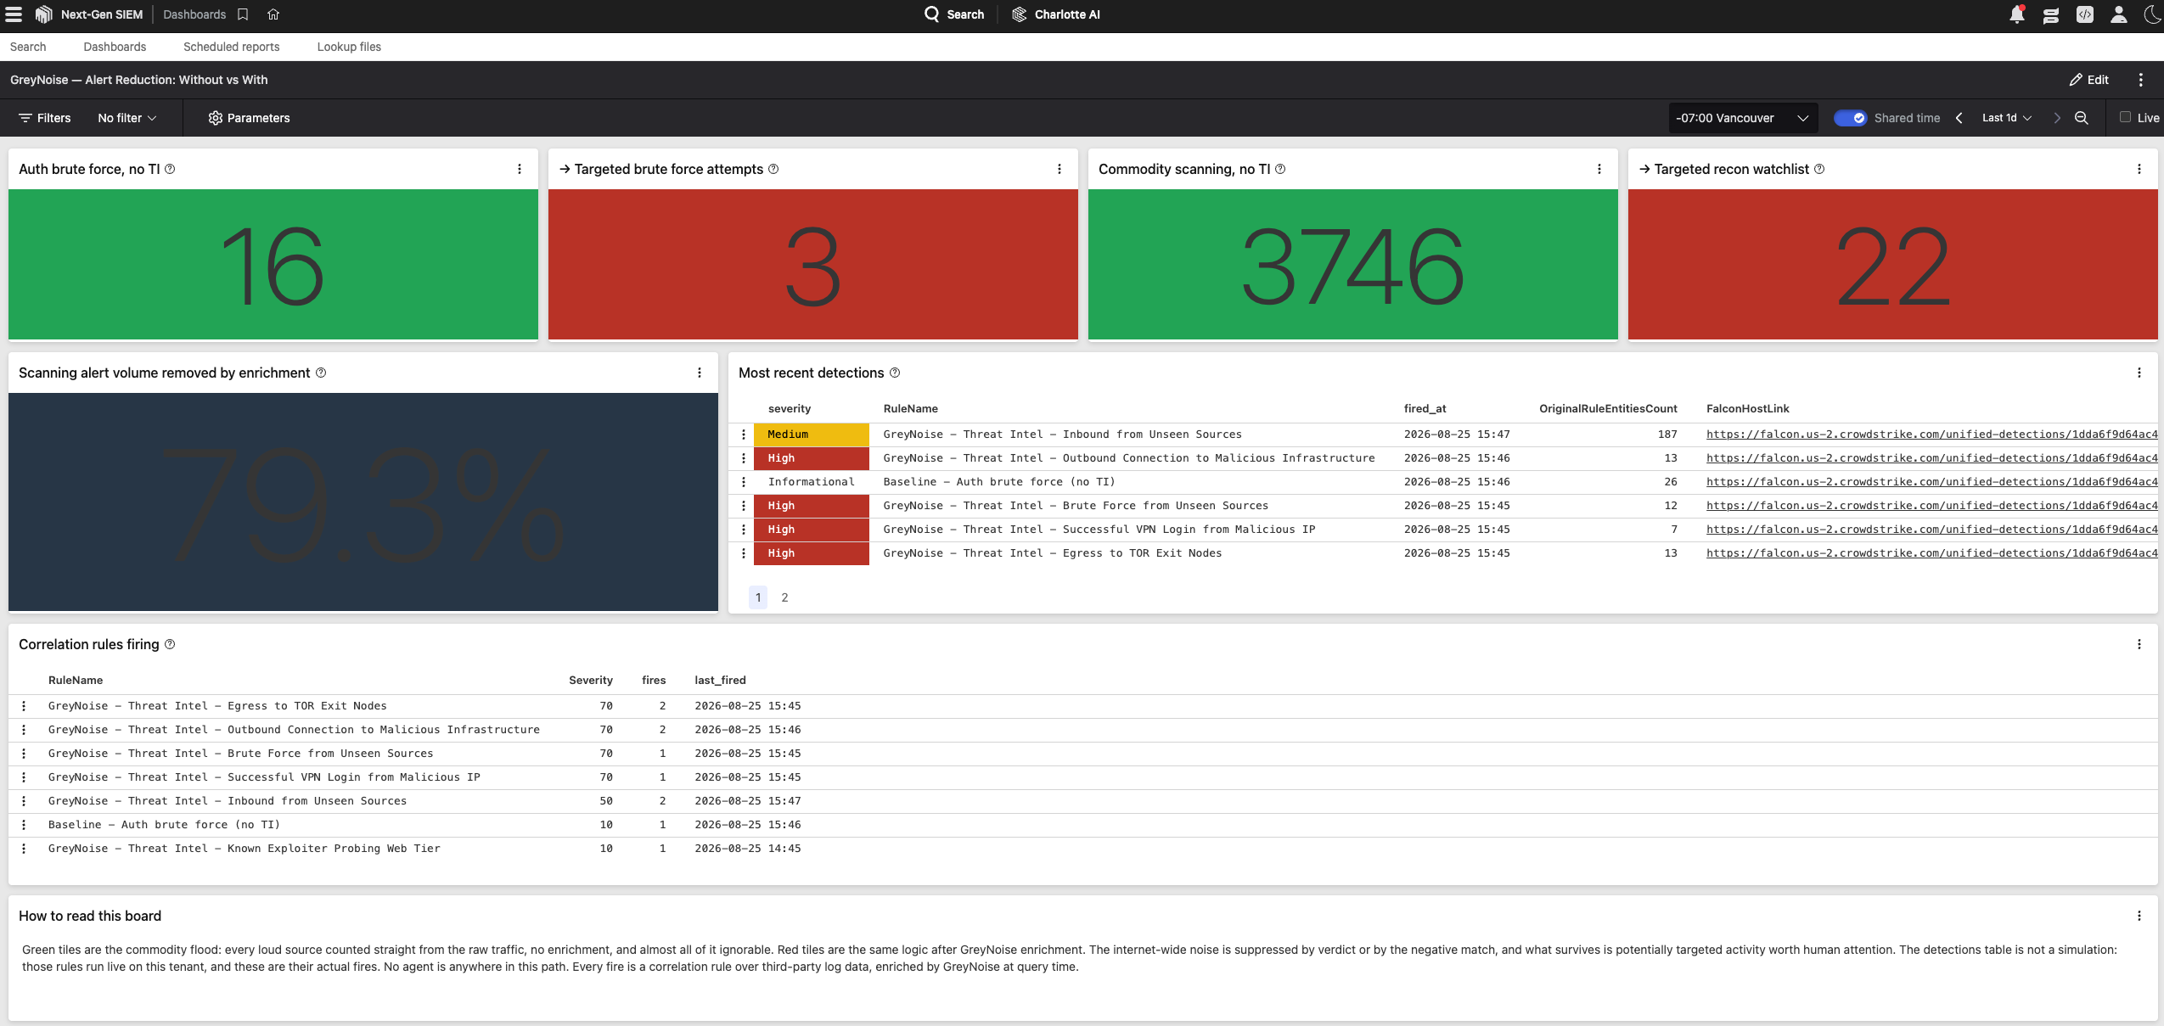Zoom out the time range with magnifier

[x=2082, y=118]
